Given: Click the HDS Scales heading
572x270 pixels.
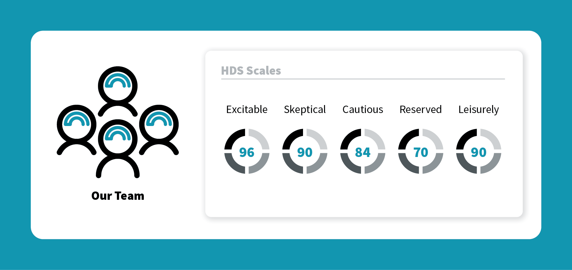Looking at the screenshot, I should [251, 71].
